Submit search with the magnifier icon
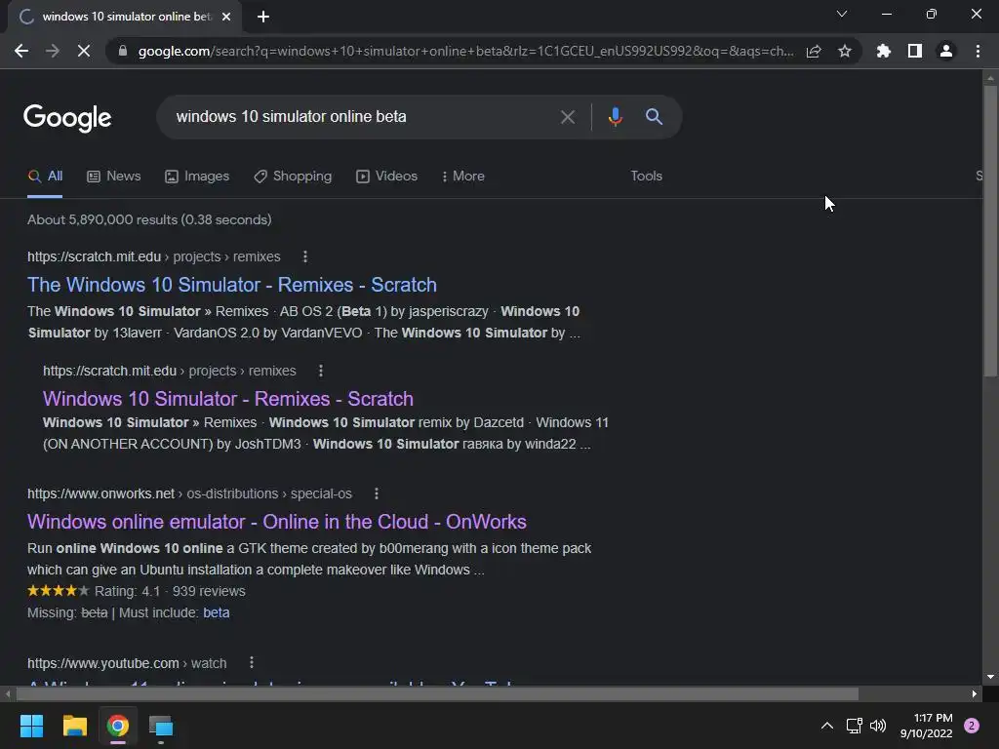This screenshot has width=999, height=749. tap(655, 117)
